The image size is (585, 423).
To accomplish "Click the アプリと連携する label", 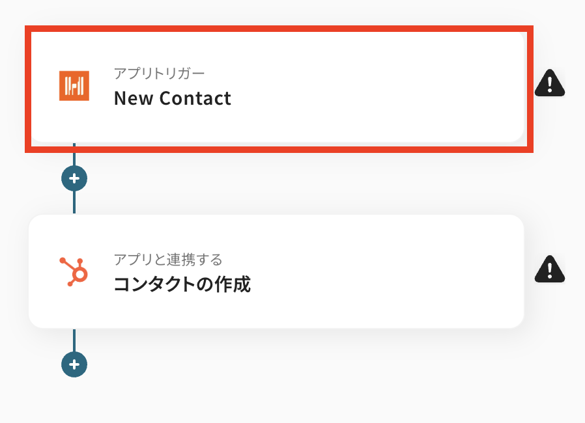I will pos(167,260).
